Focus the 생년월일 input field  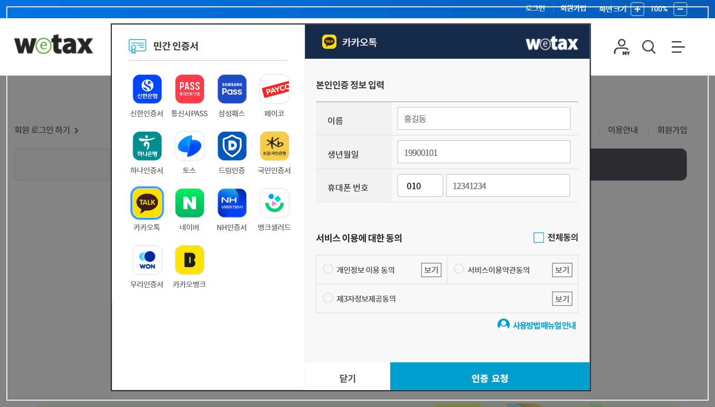[x=484, y=152]
